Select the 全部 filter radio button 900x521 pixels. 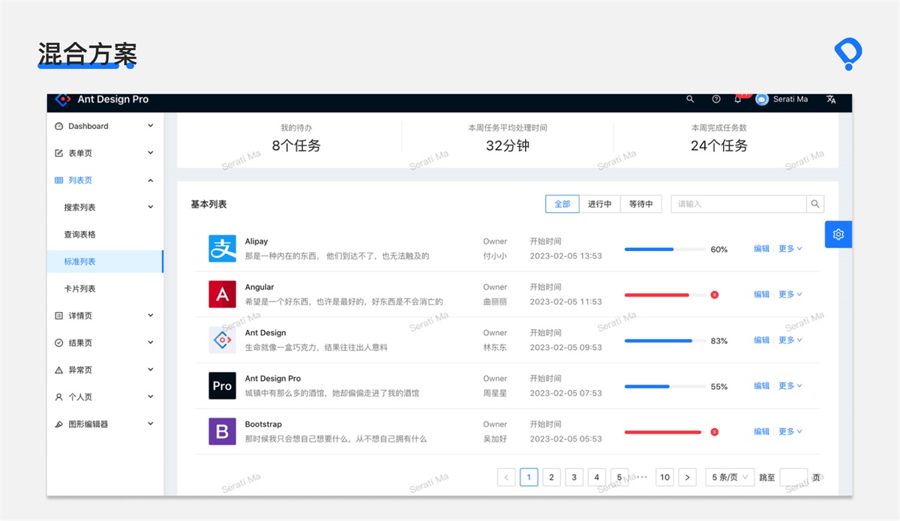(x=562, y=204)
